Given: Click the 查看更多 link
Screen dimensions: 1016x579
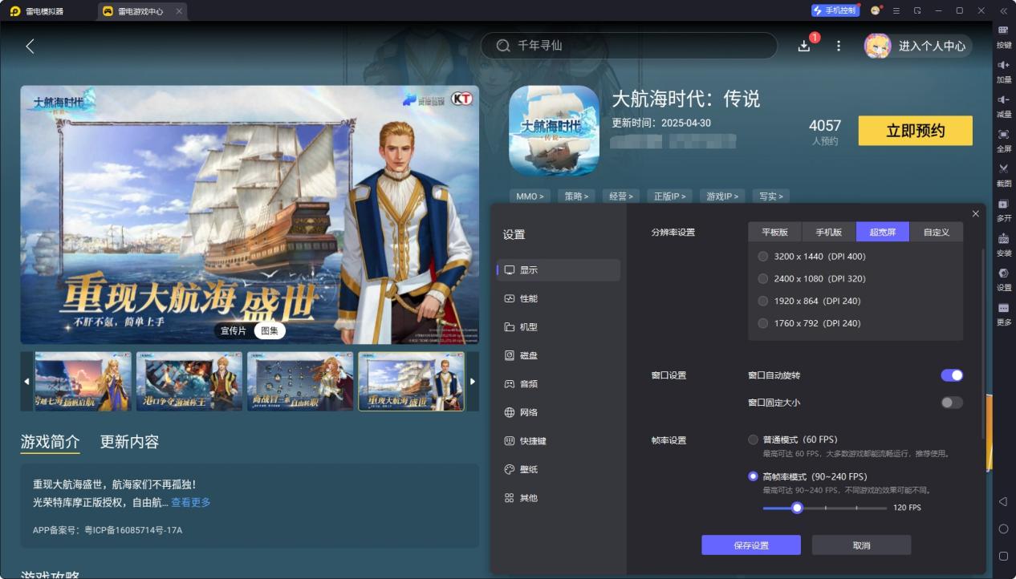Looking at the screenshot, I should click(191, 502).
